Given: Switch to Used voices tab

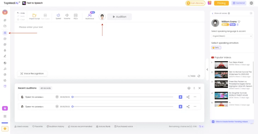Looking at the screenshot, I should (x=22, y=127).
